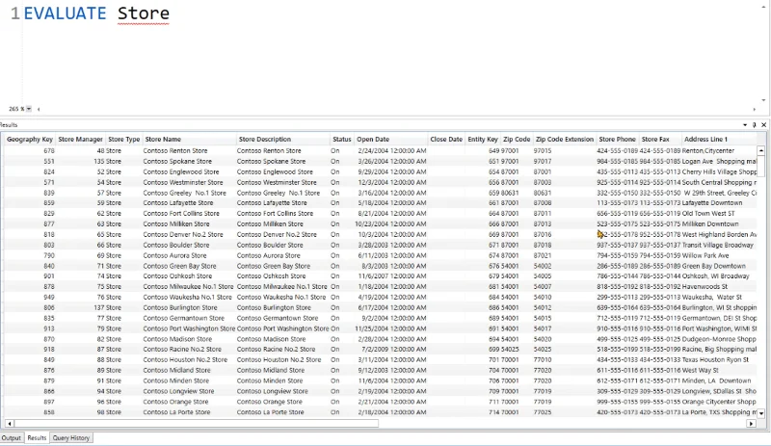This screenshot has width=771, height=446.
Task: Click the Renton,Citycenter address cell
Action: pyautogui.click(x=719, y=151)
